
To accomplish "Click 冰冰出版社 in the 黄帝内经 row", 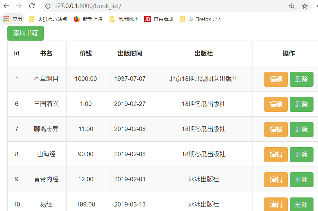I will click(x=204, y=179).
